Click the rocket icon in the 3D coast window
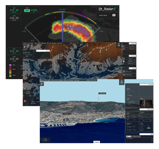 pyautogui.click(x=42, y=84)
